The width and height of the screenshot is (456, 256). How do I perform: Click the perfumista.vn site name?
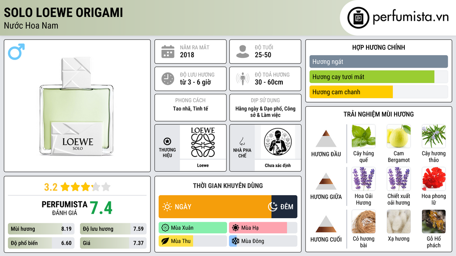pyautogui.click(x=411, y=17)
